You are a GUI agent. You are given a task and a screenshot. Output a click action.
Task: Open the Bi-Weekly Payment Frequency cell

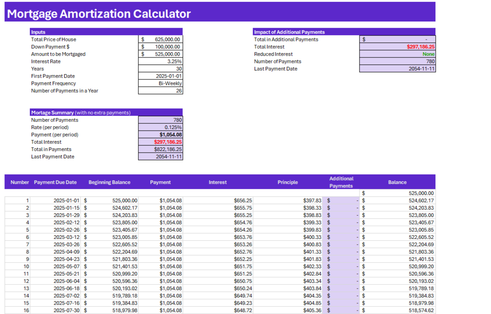pos(161,83)
